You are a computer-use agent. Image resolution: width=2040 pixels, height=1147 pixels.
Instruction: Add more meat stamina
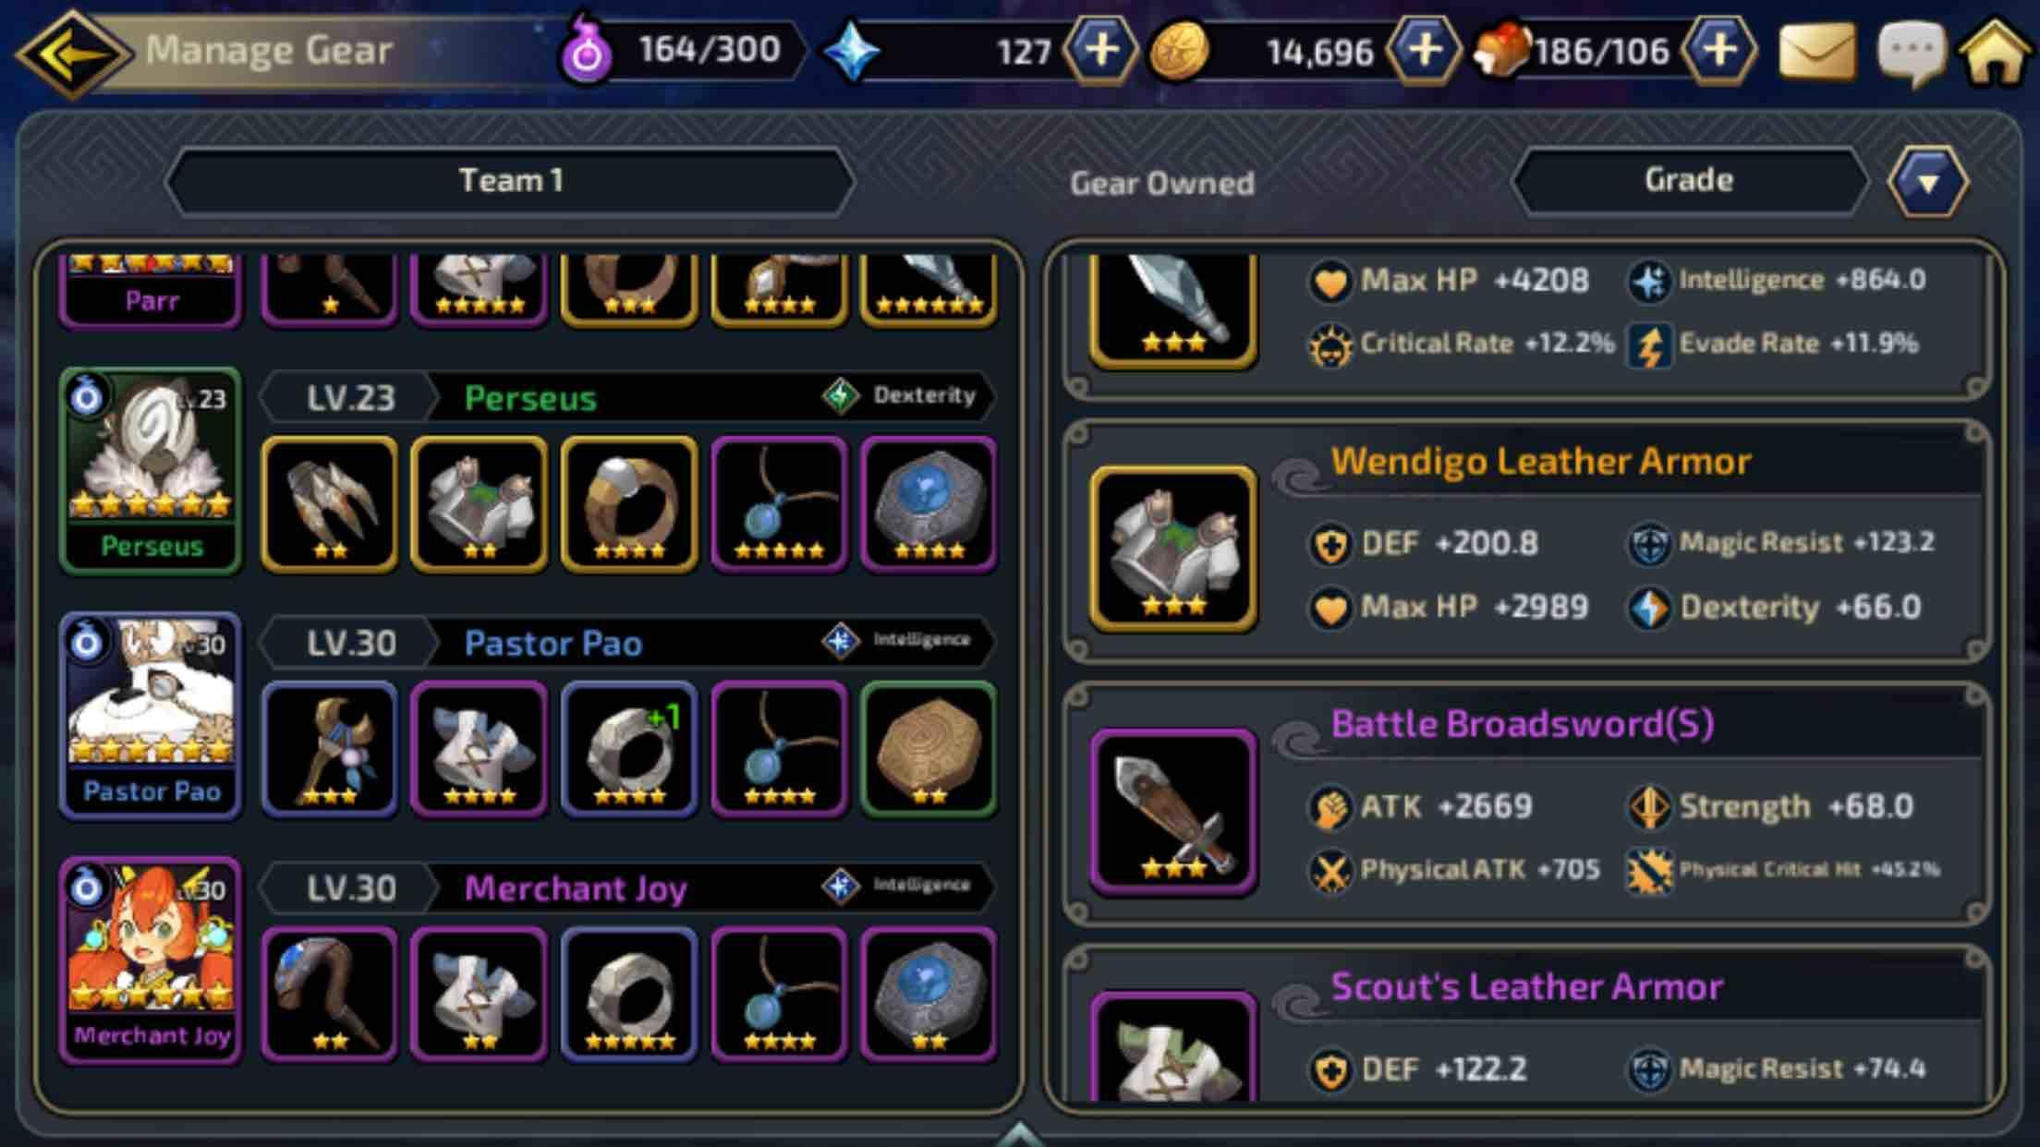(1719, 49)
